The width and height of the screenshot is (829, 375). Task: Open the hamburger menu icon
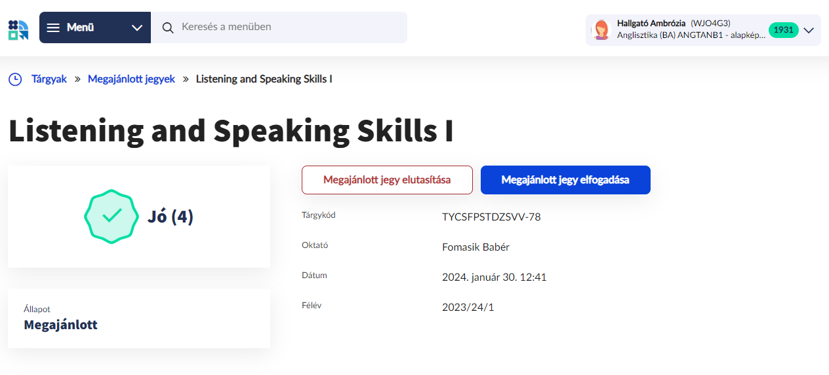coord(54,27)
